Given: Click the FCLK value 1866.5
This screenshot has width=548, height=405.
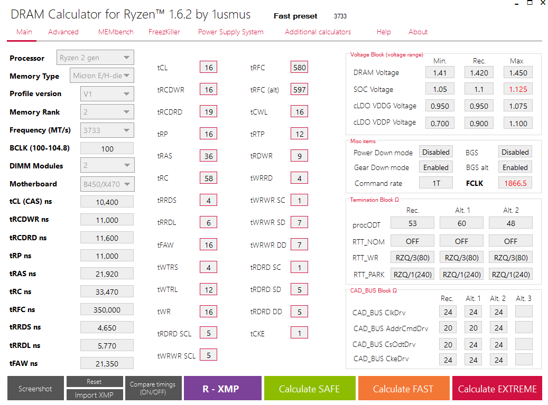Looking at the screenshot, I should [x=515, y=183].
